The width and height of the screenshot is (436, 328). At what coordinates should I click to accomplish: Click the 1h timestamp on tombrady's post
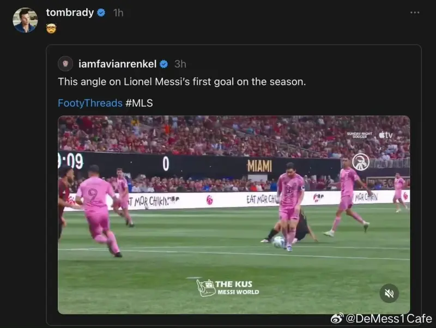[118, 13]
